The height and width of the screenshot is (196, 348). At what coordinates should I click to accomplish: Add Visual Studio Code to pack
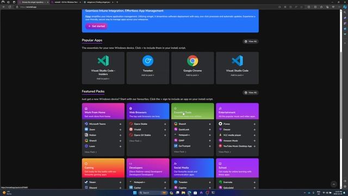point(237,75)
